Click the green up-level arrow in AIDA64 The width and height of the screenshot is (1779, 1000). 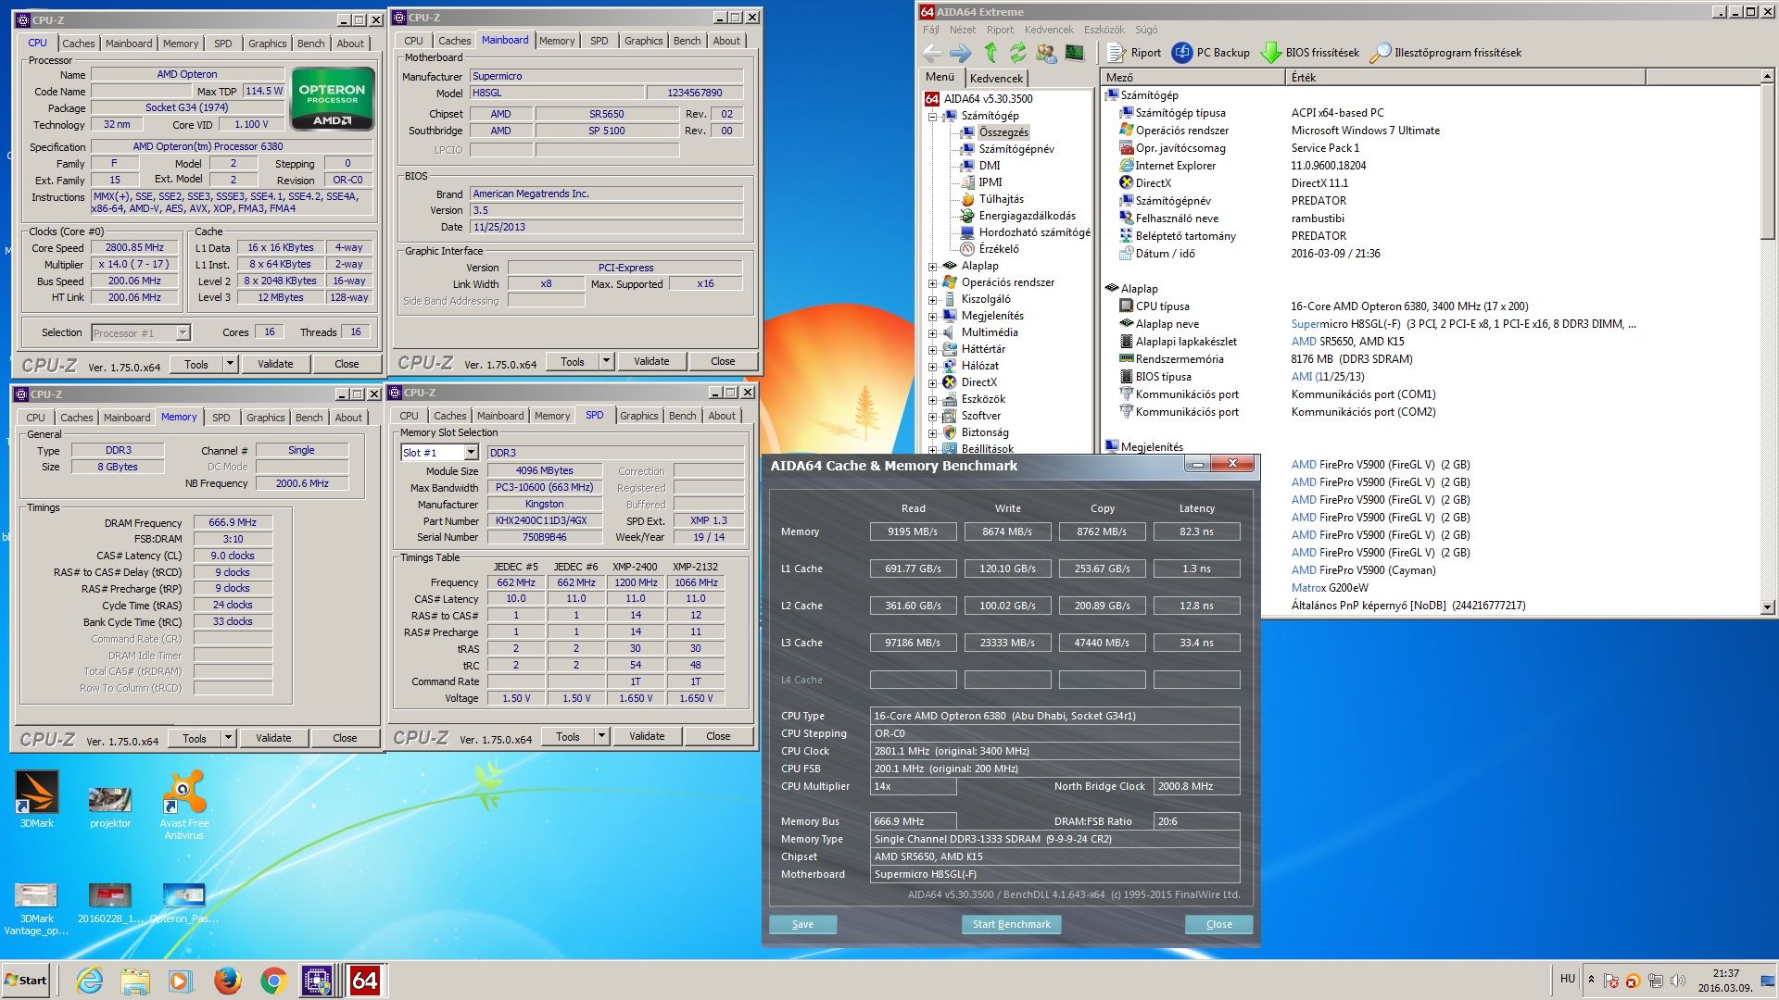click(990, 53)
